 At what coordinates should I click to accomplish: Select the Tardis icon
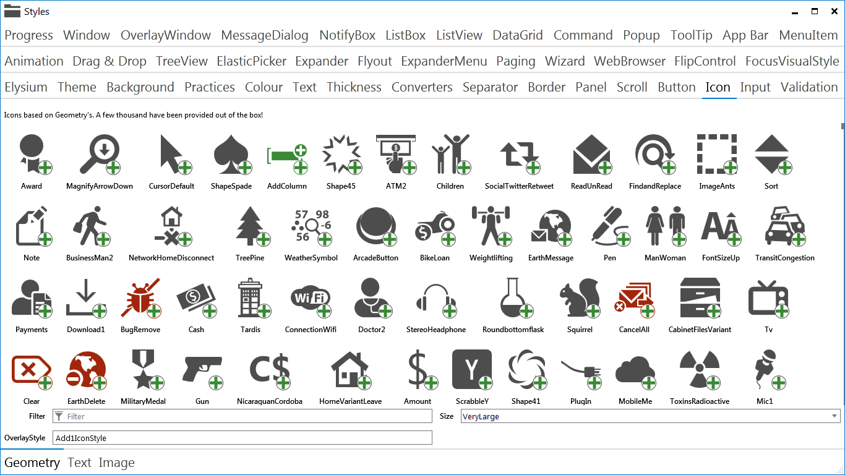click(251, 297)
